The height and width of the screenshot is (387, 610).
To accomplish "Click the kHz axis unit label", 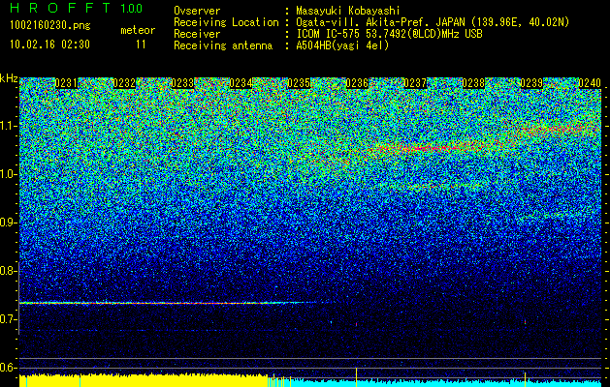I will click(x=9, y=78).
